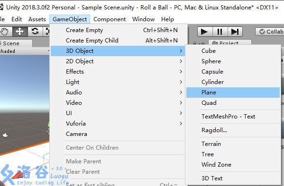Click the Play button
The image size is (284, 186).
point(205,32)
